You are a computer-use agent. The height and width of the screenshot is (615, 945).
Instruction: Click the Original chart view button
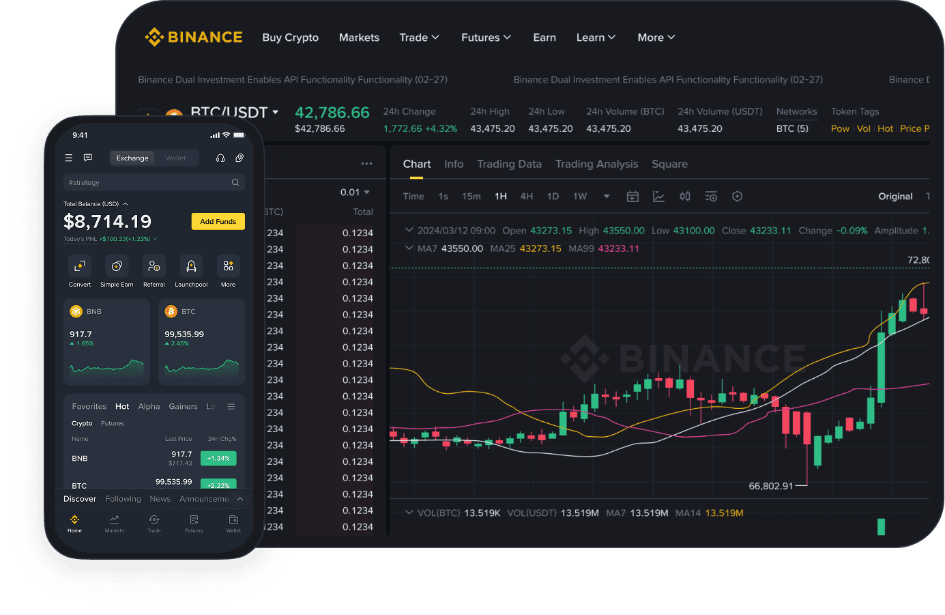[x=895, y=197]
